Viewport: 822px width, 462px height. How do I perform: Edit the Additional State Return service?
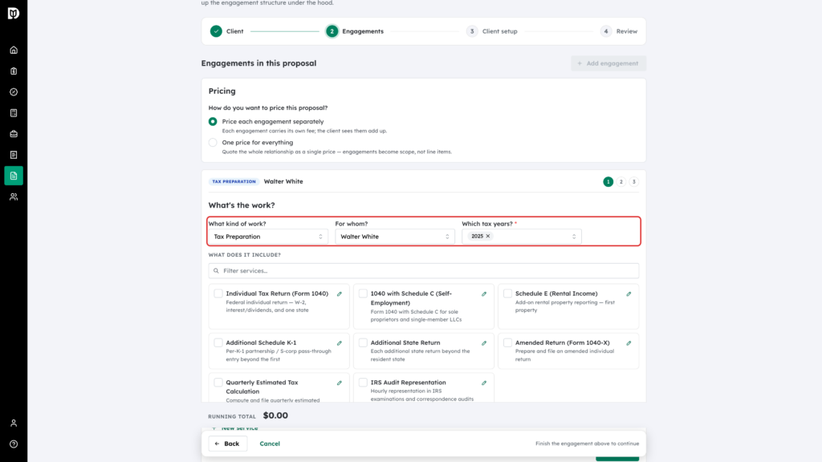tap(484, 343)
